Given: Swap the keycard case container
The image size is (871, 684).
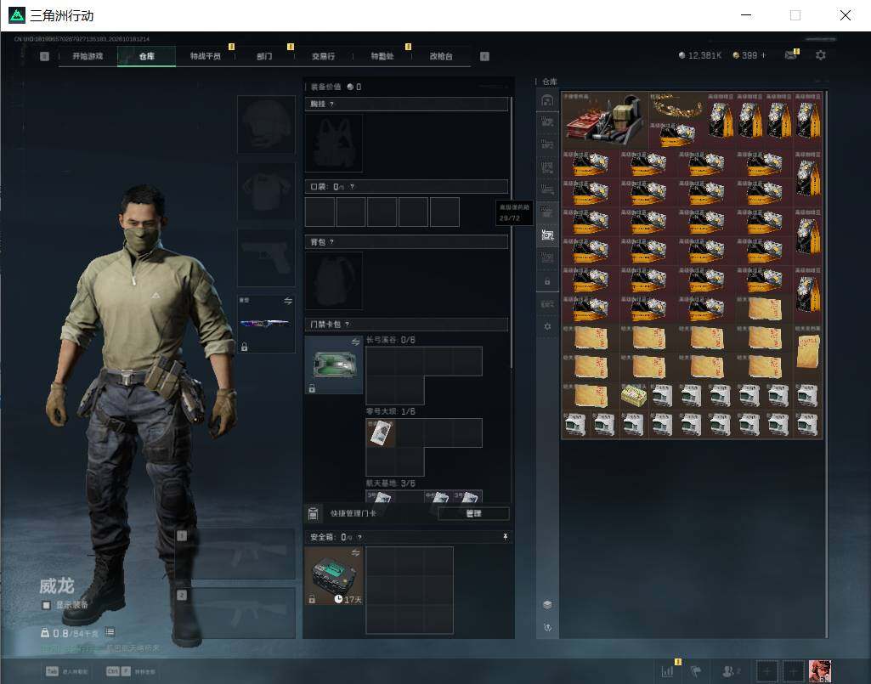Looking at the screenshot, I should (x=355, y=342).
